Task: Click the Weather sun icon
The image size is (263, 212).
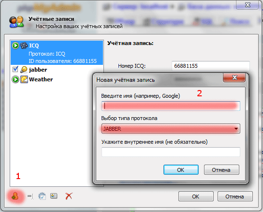Action: click(x=24, y=79)
